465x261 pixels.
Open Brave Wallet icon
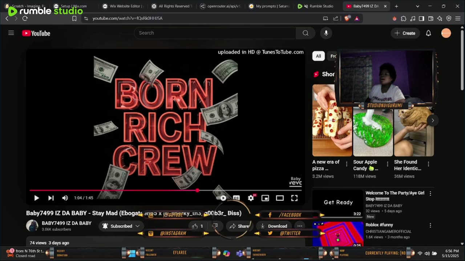pyautogui.click(x=431, y=18)
